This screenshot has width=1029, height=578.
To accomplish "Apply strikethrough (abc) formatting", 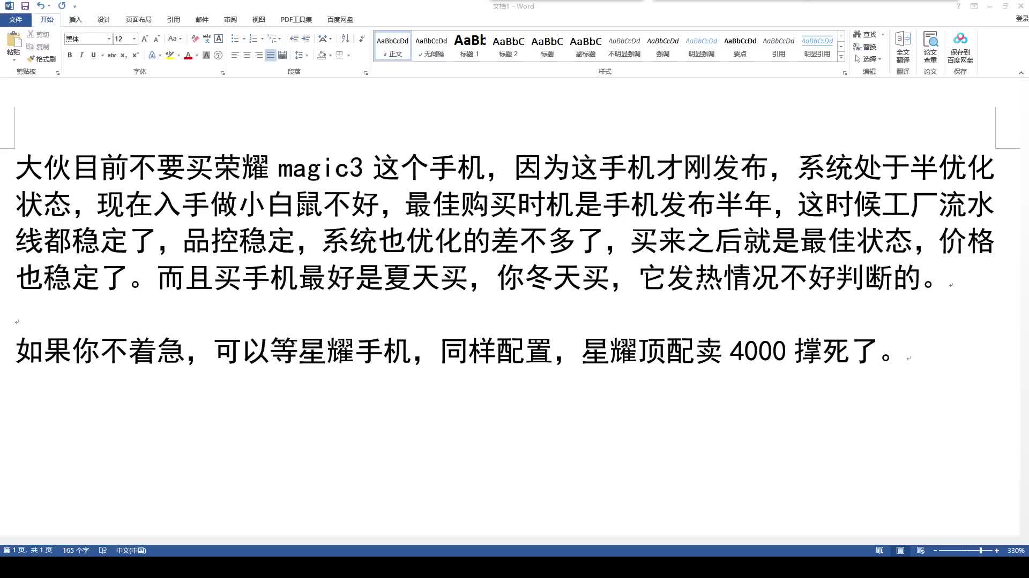I will click(x=112, y=55).
